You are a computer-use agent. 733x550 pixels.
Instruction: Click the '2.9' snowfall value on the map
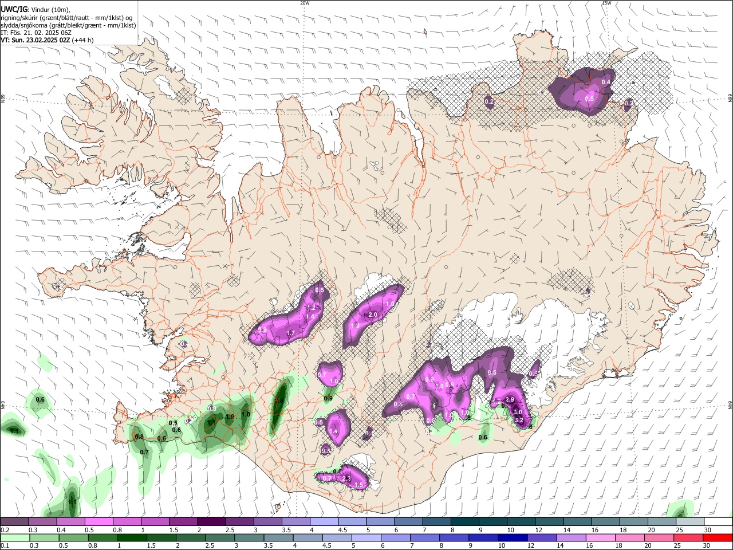point(510,399)
